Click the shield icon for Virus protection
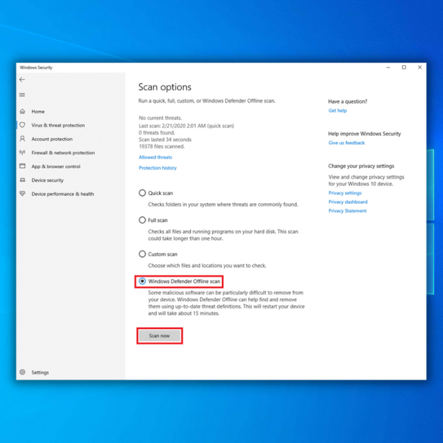The width and height of the screenshot is (443, 443). click(22, 125)
